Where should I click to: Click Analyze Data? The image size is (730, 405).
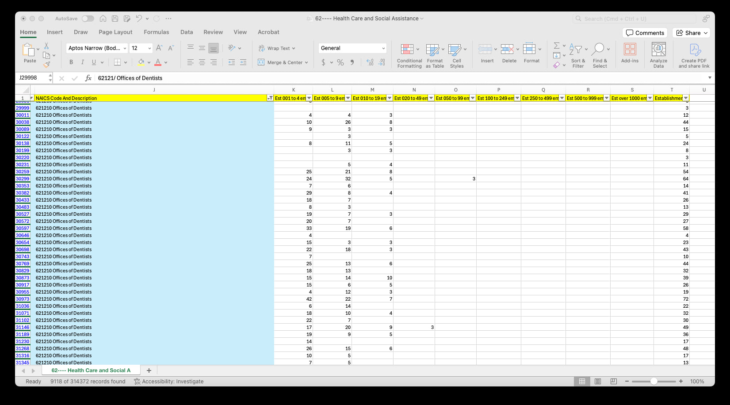(658, 55)
